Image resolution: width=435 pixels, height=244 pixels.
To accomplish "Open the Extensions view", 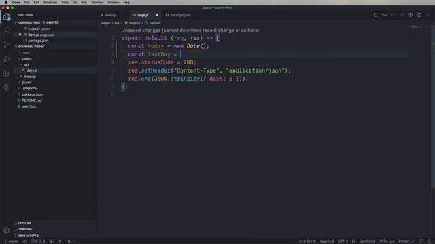I will 6,73.
